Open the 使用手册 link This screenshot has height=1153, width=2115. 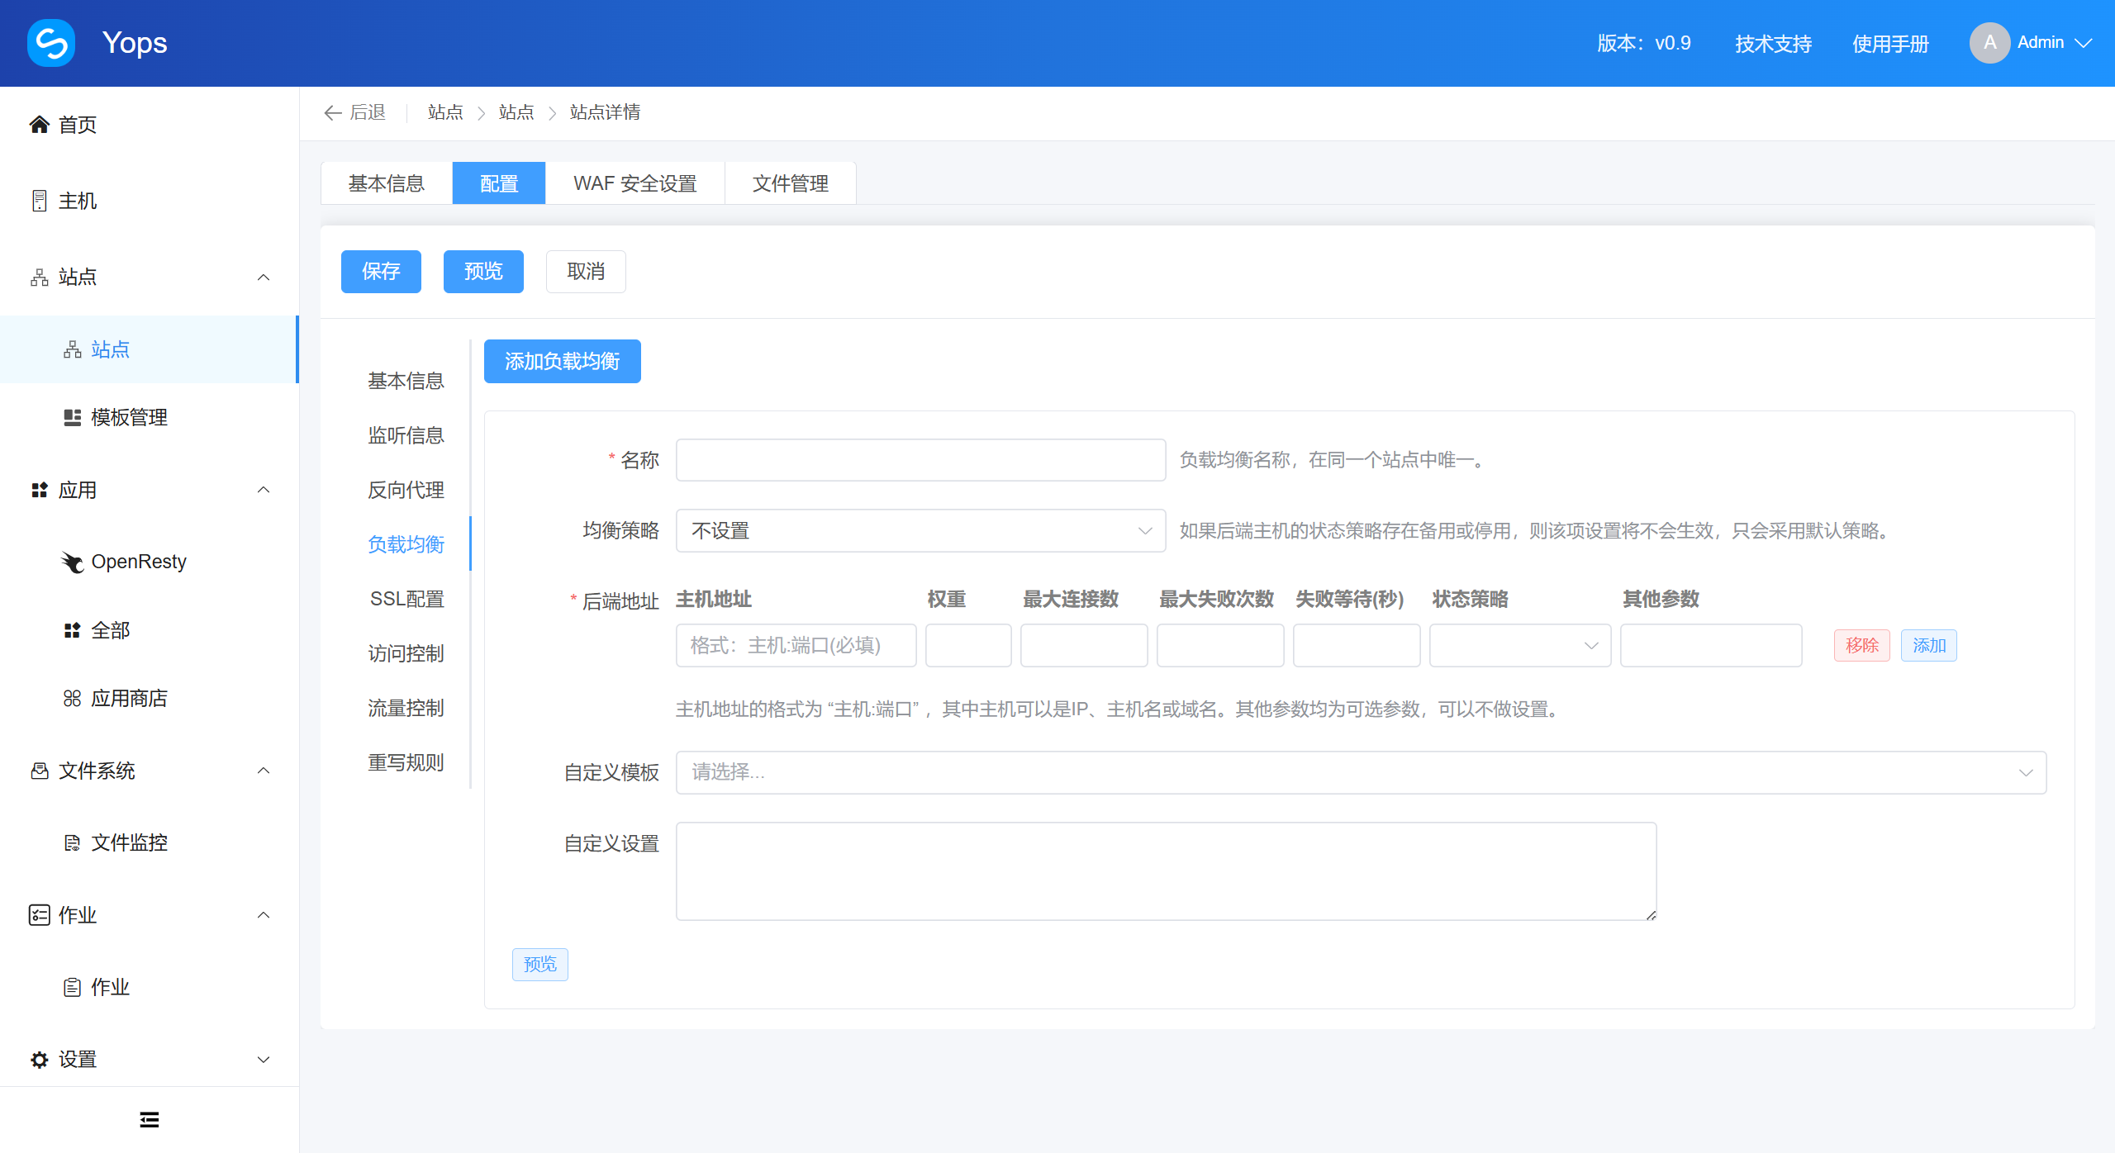pos(1890,43)
